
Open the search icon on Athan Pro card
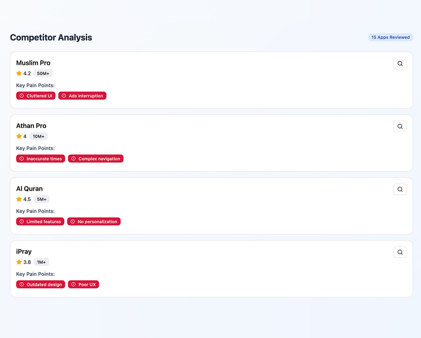pos(400,126)
